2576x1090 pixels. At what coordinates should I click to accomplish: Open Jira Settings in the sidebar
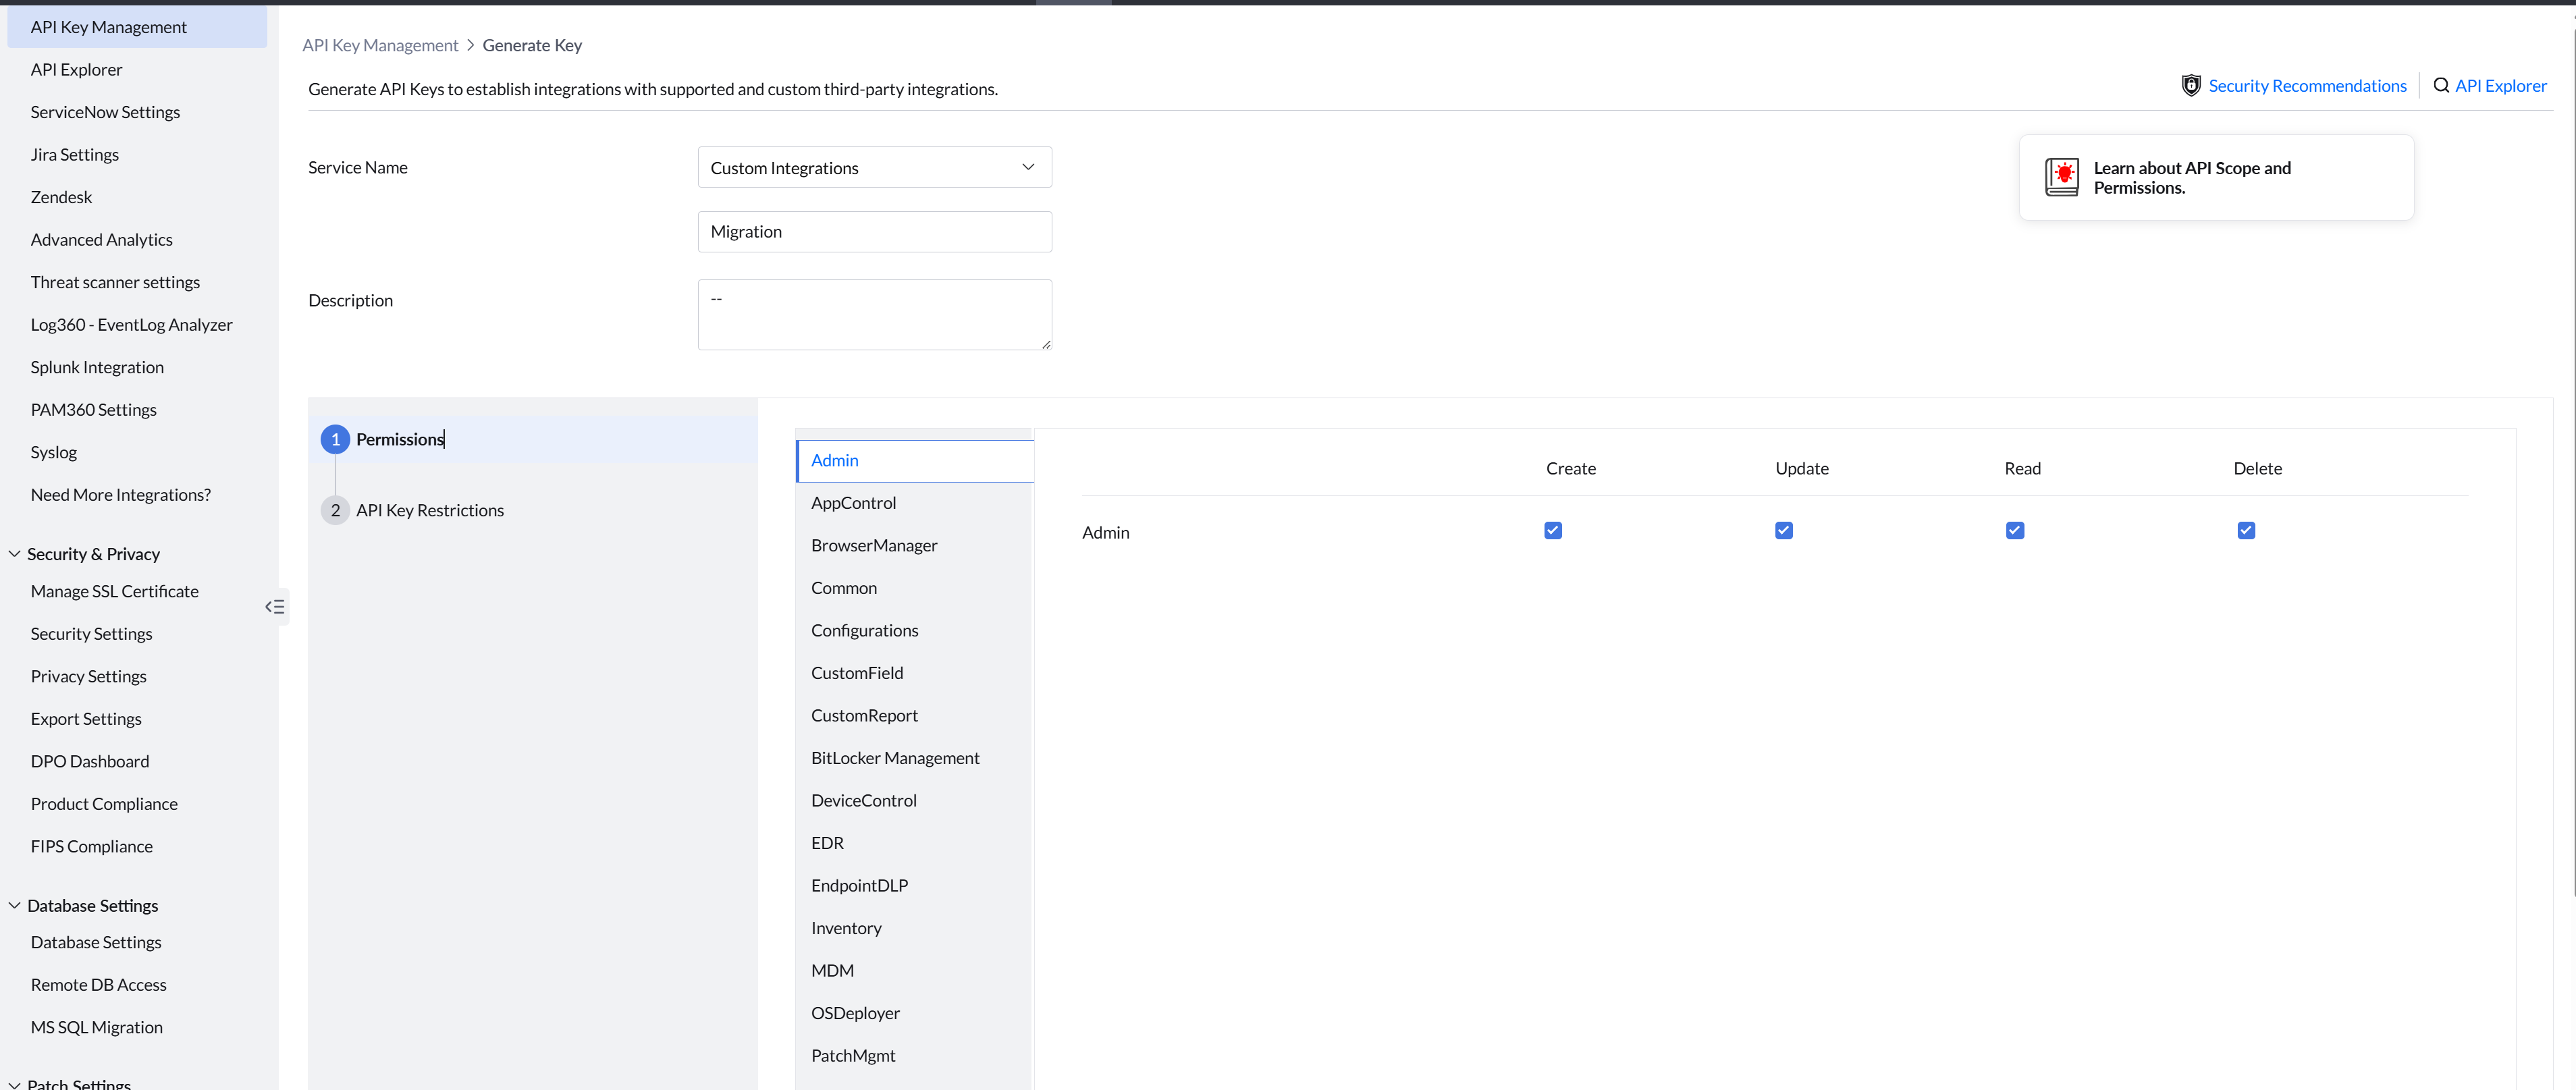(x=75, y=155)
